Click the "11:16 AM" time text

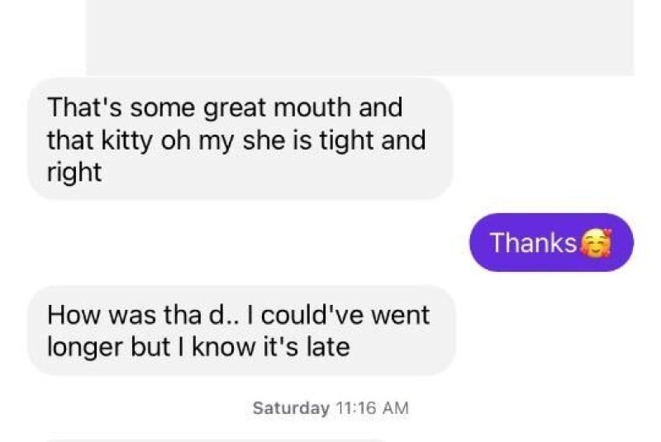pyautogui.click(x=371, y=407)
